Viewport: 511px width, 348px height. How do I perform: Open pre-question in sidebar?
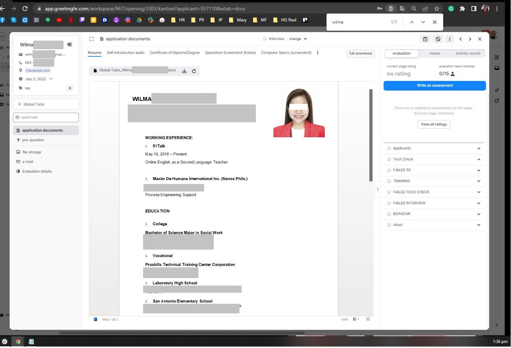(46, 140)
